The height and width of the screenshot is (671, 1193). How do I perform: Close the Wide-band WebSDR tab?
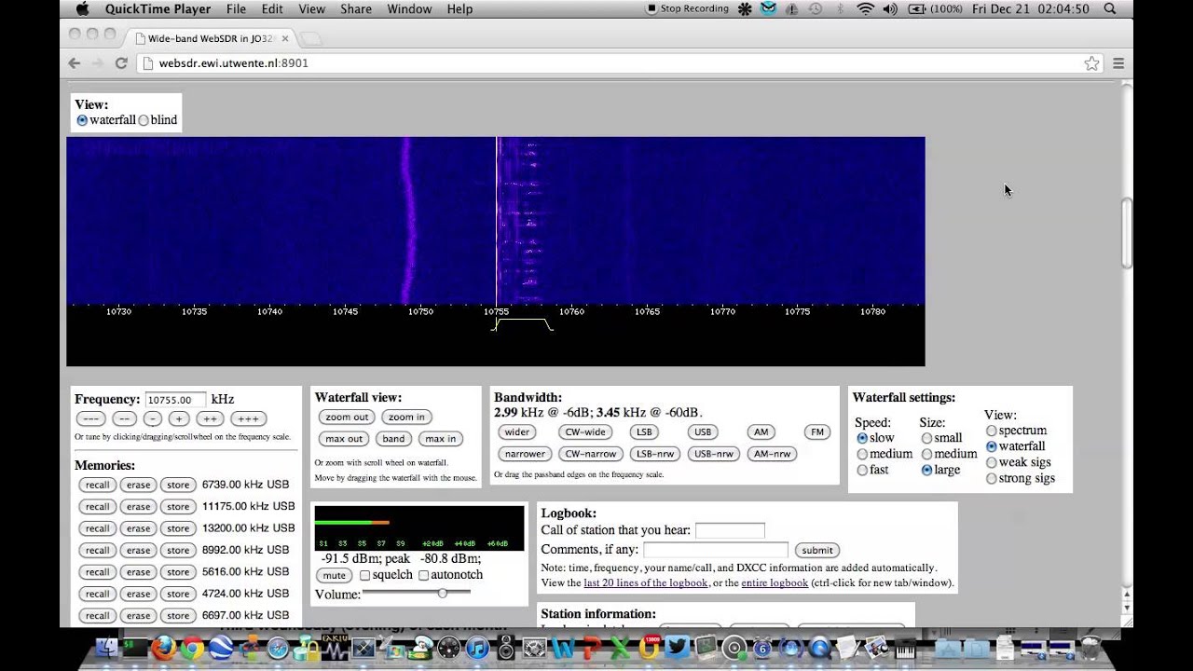(x=285, y=38)
